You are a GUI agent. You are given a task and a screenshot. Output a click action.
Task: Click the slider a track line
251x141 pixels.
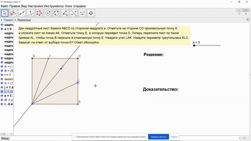207,45
